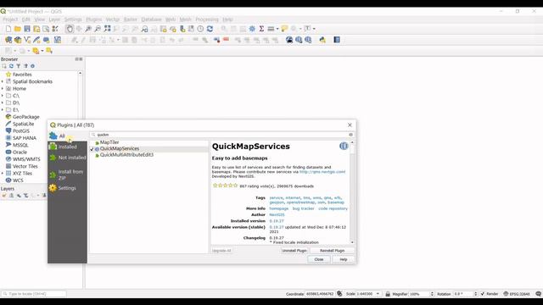Expand the D:\ drive node
The height and width of the screenshot is (305, 543).
[3, 103]
